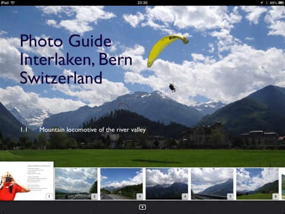The height and width of the screenshot is (214, 285).
Task: Go to the page 4 mountain thumbnail
Action: click(x=167, y=184)
